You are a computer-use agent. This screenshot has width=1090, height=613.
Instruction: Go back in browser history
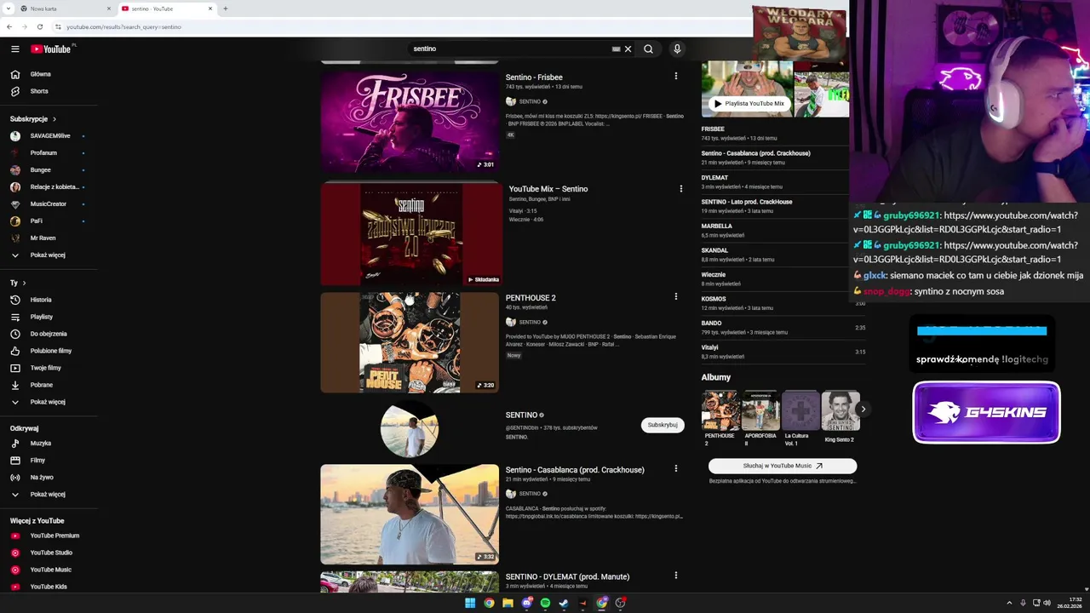(9, 26)
